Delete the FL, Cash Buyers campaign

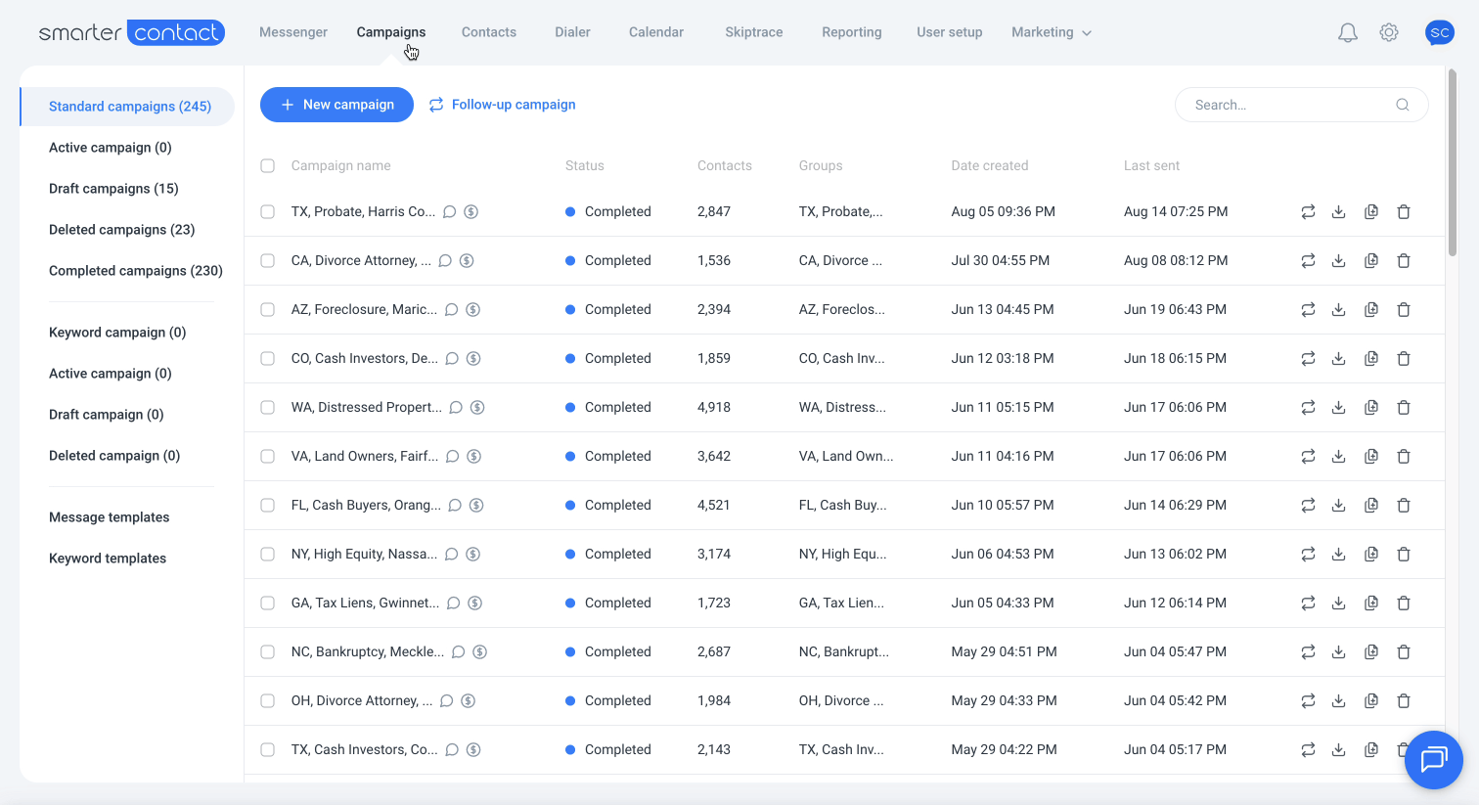pyautogui.click(x=1404, y=505)
